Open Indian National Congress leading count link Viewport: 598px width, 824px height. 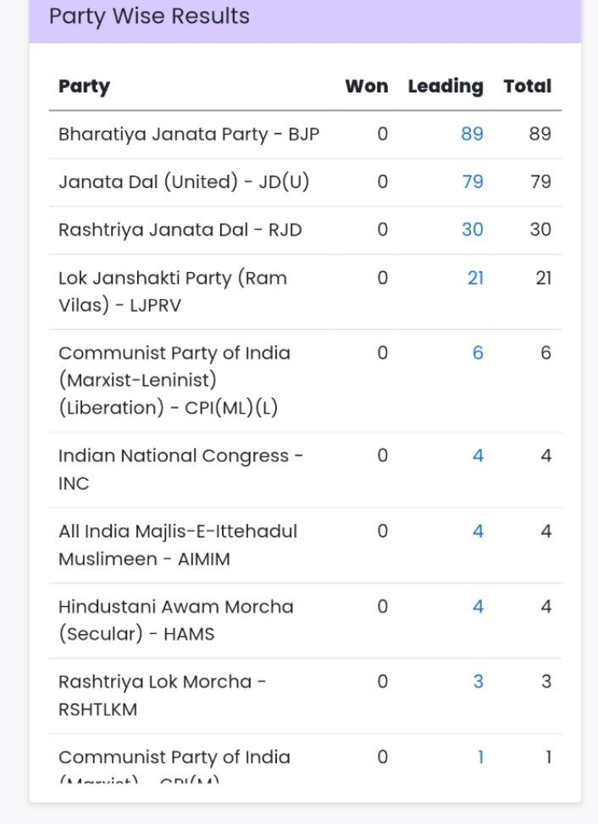pos(478,456)
